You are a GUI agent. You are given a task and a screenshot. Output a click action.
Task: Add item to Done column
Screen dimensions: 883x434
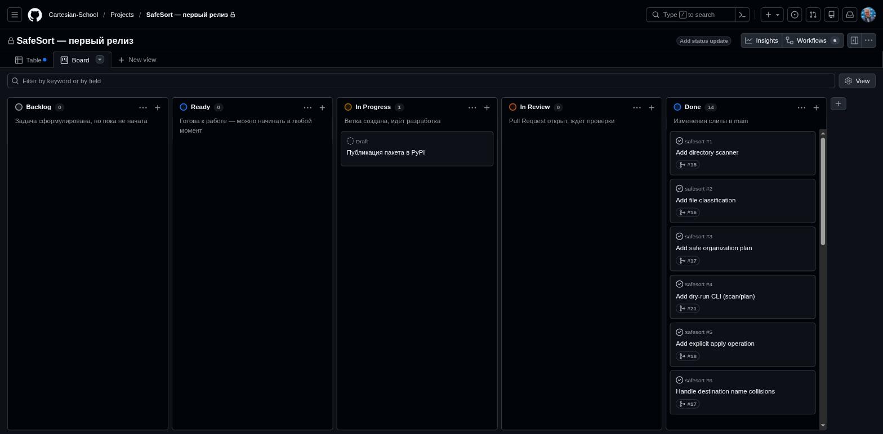coord(816,107)
